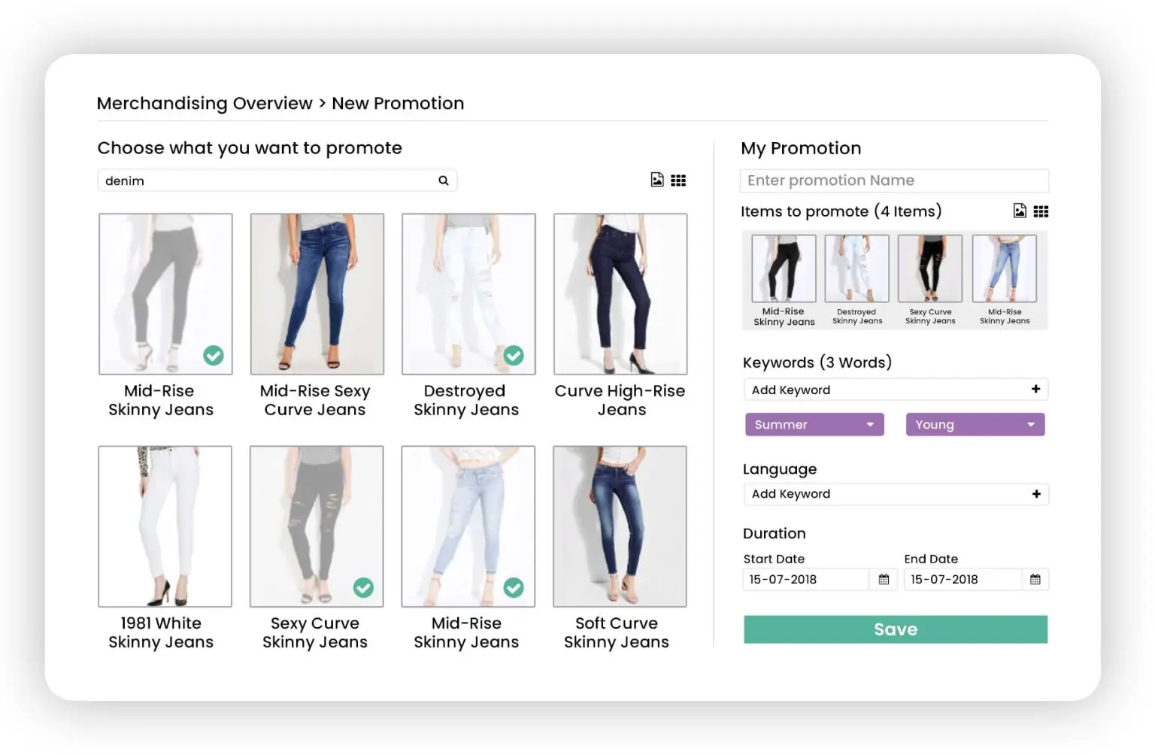Deselect Destroyed Skinny Jeans checkmark
Image resolution: width=1155 pixels, height=755 pixels.
click(514, 356)
